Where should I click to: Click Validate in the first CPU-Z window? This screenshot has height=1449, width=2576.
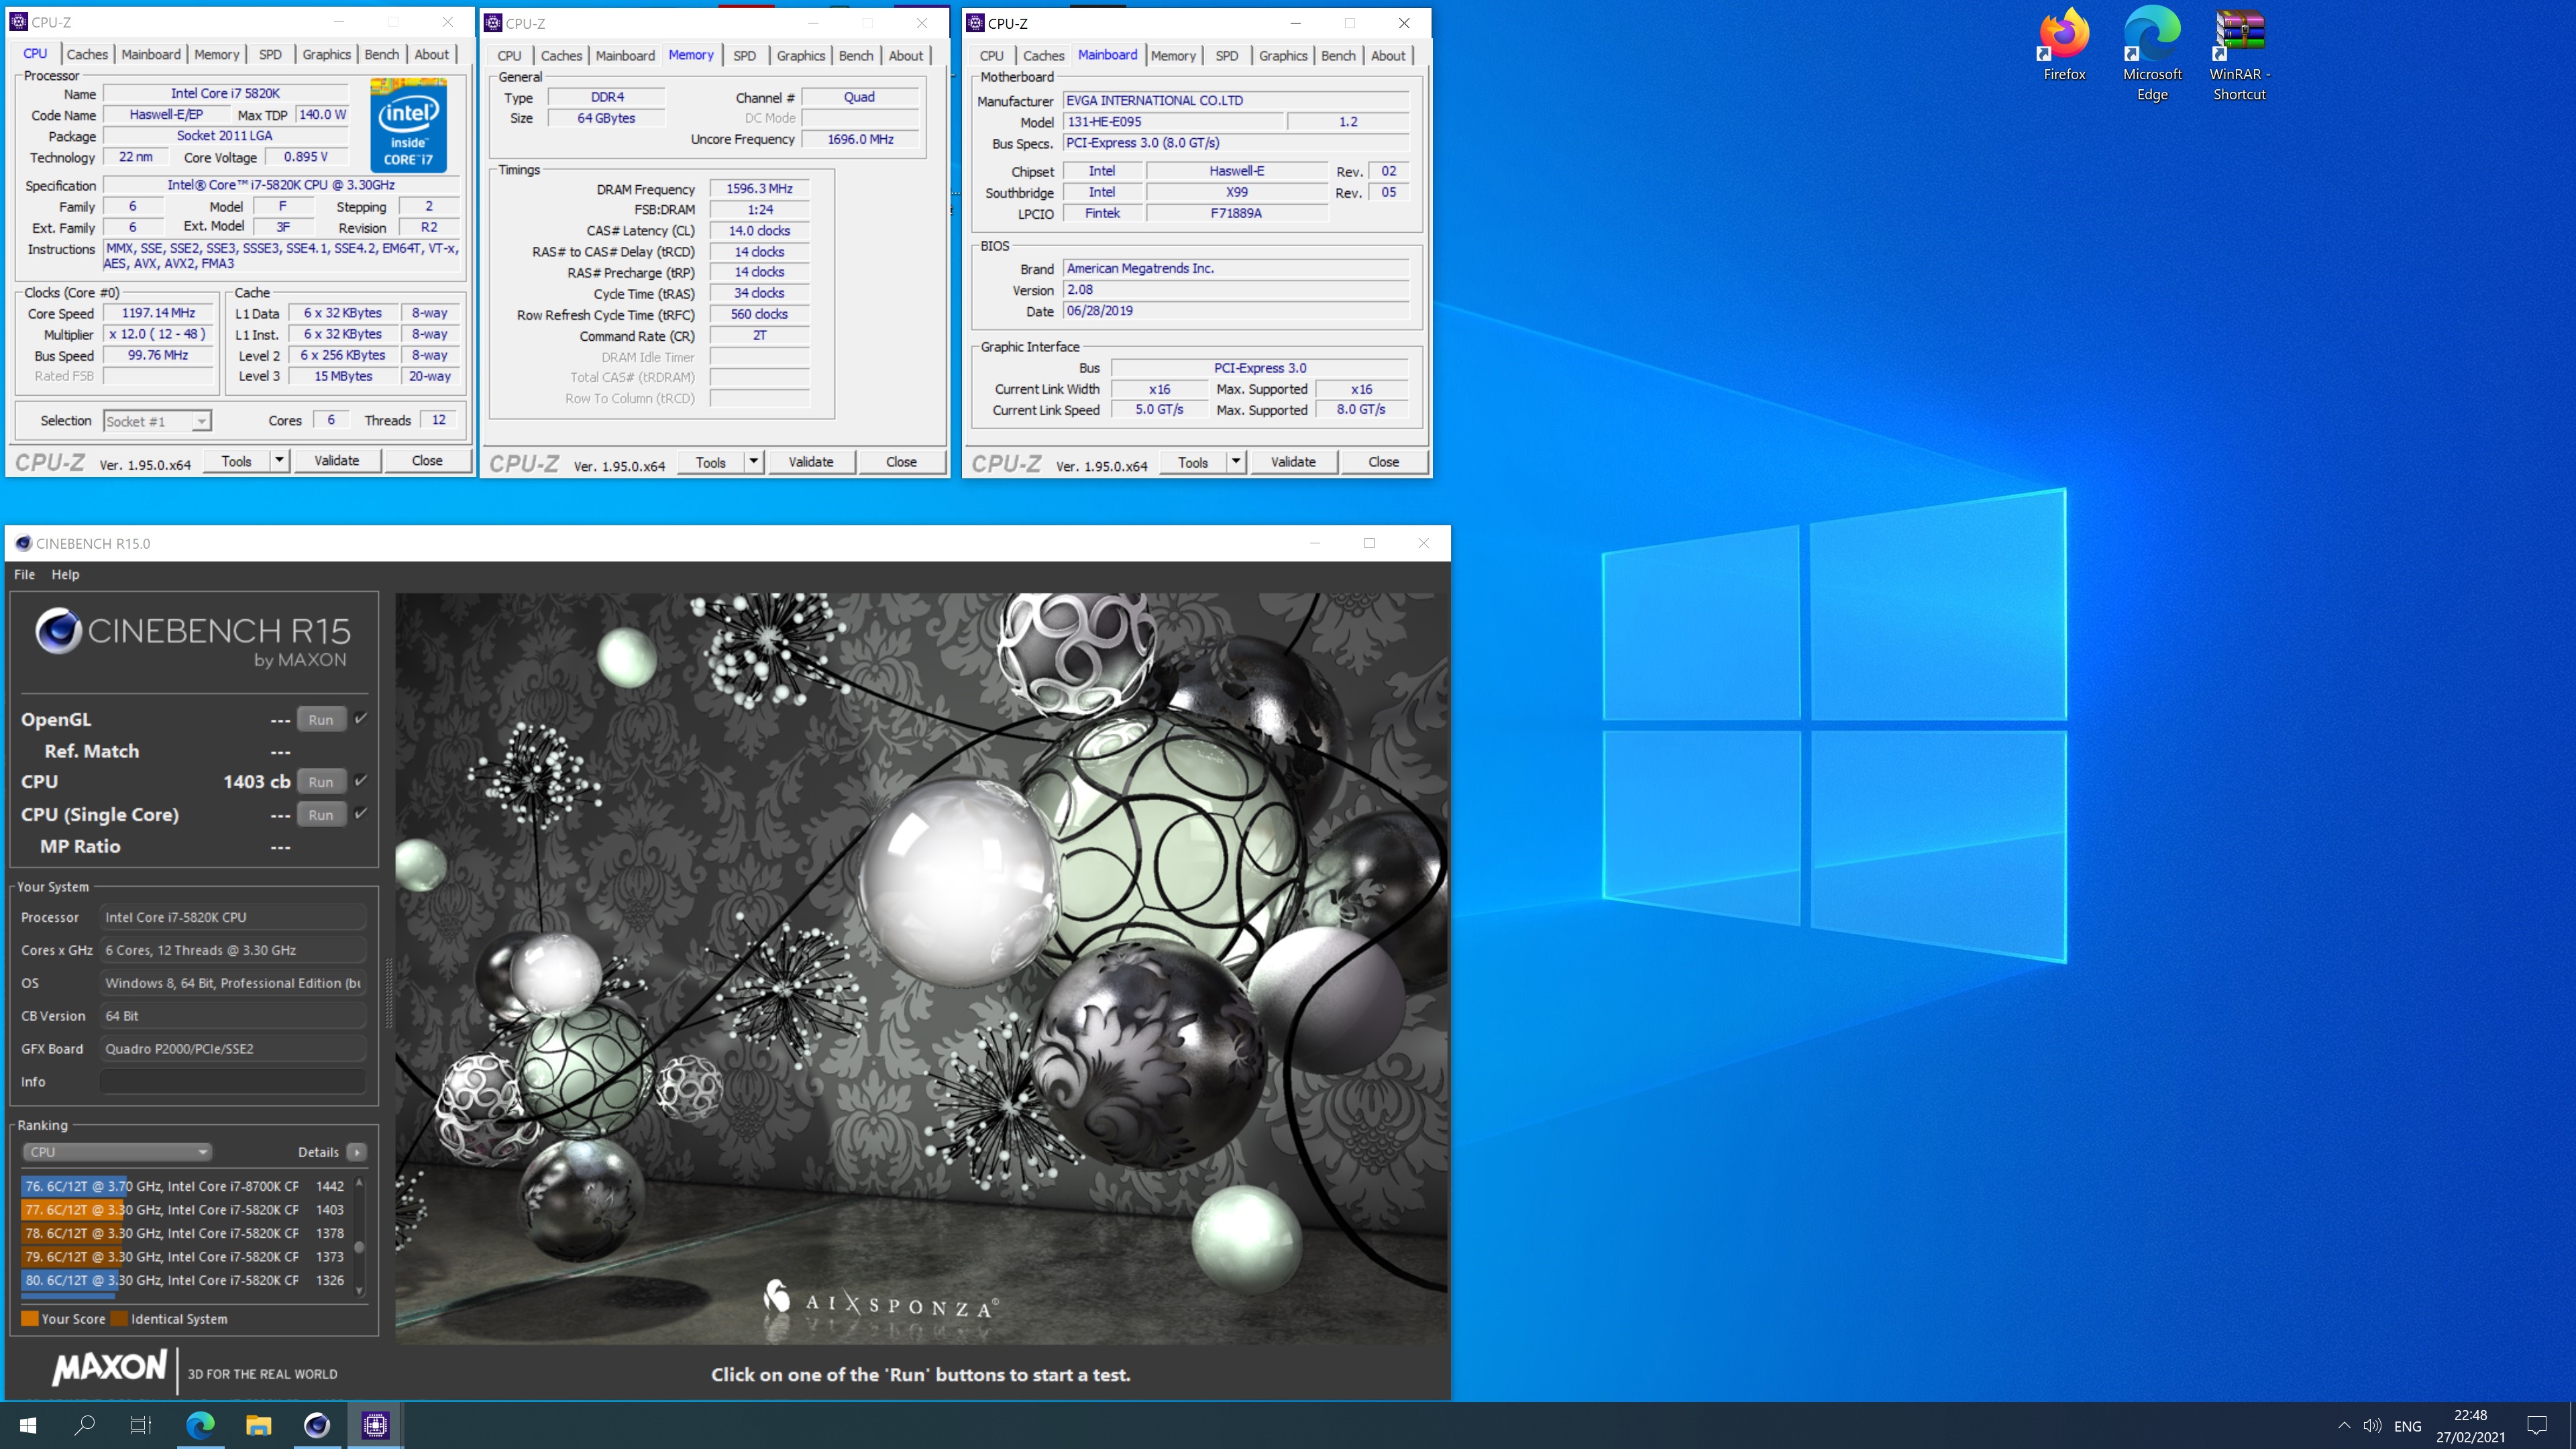point(337,460)
